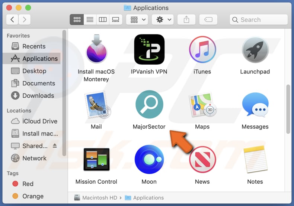Screen dimensions: 294x206
Task: Select the Mission Control app icon
Action: coord(96,159)
